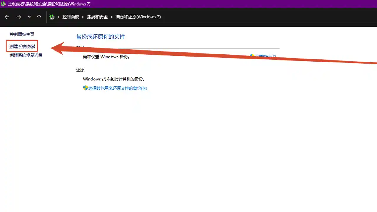This screenshot has width=377, height=212.
Task: Click 选择其他用来还原文件的备份(N) link
Action: coord(118,88)
